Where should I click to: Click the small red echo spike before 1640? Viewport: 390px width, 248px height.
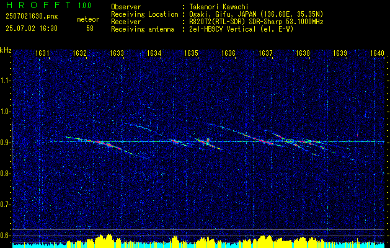point(357,135)
